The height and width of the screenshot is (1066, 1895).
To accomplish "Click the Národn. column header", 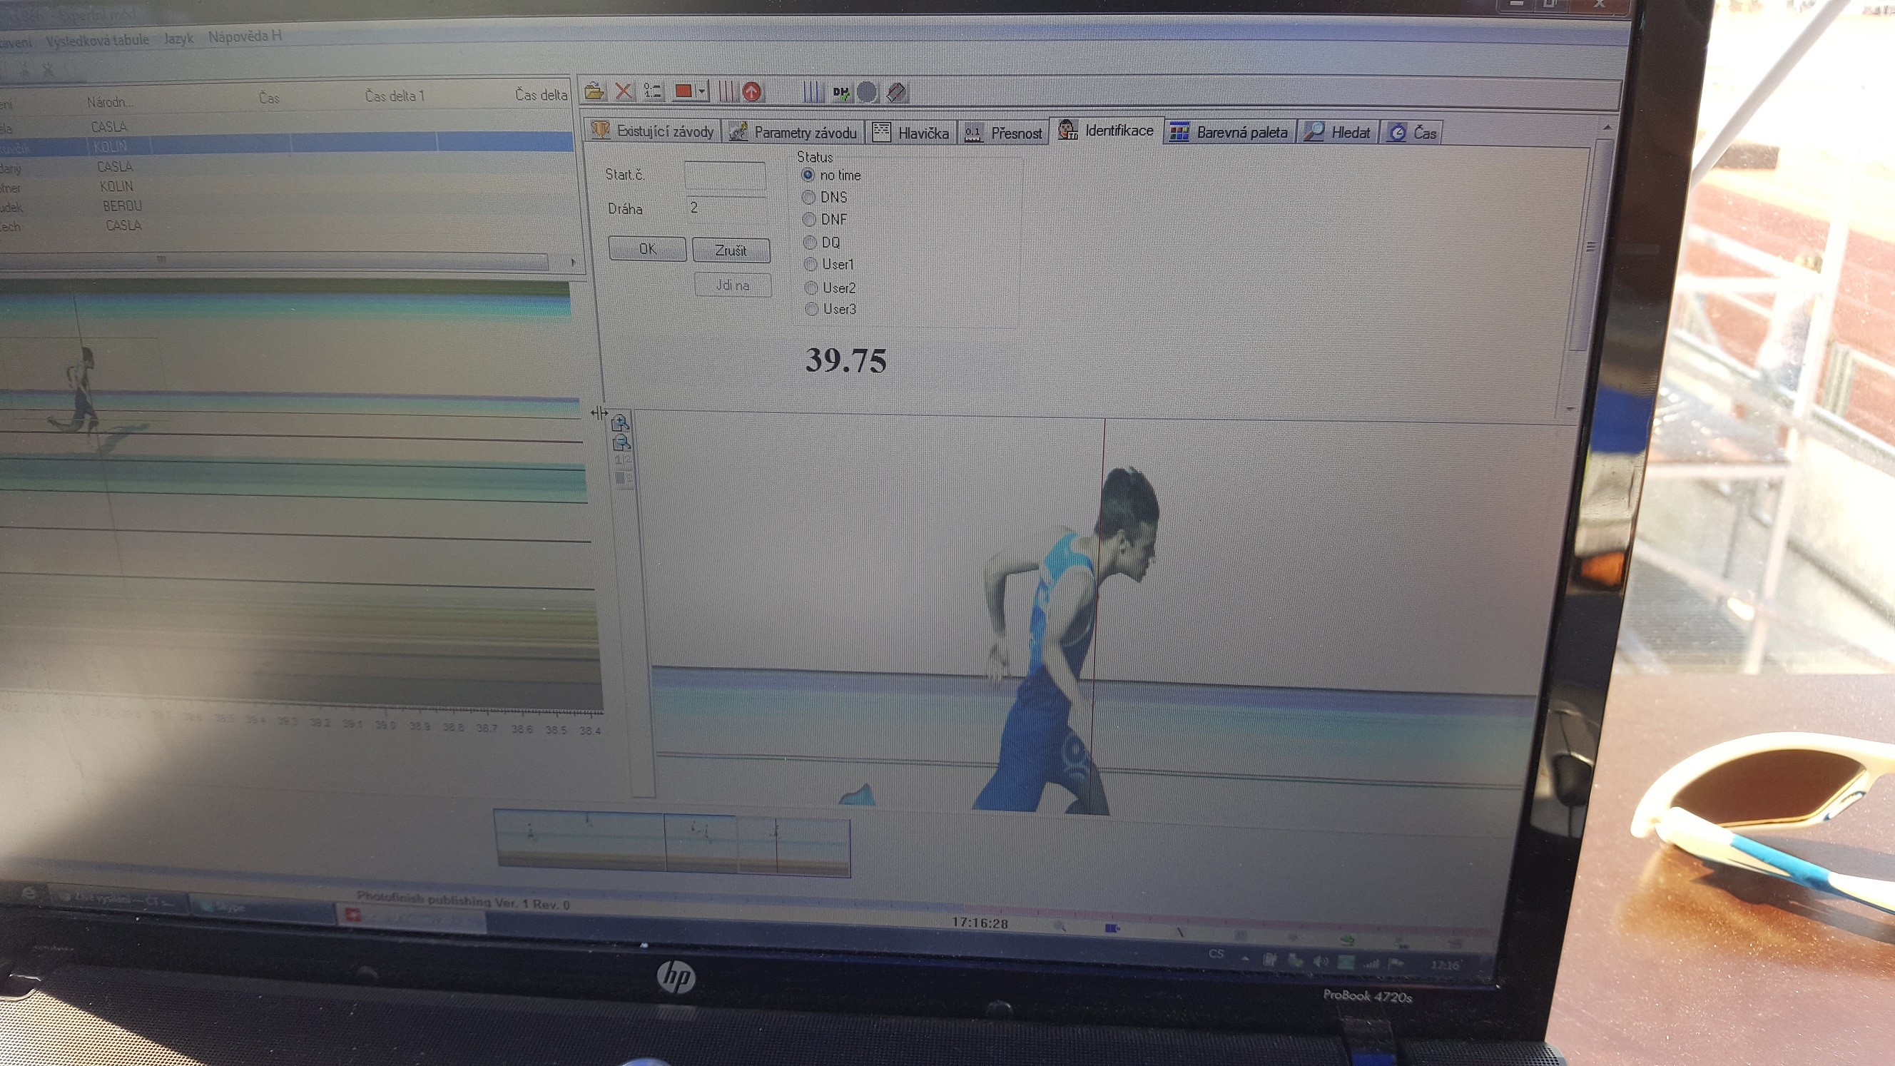I will point(110,102).
